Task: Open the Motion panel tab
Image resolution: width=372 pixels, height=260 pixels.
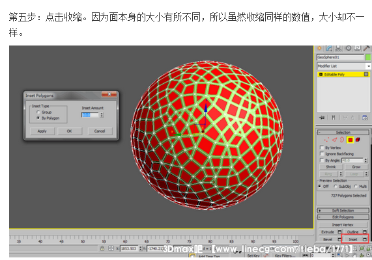Action: (349, 48)
